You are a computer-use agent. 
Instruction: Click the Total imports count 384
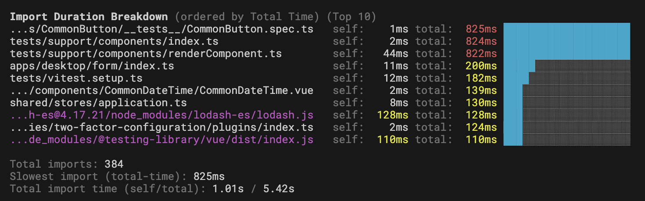(x=114, y=165)
